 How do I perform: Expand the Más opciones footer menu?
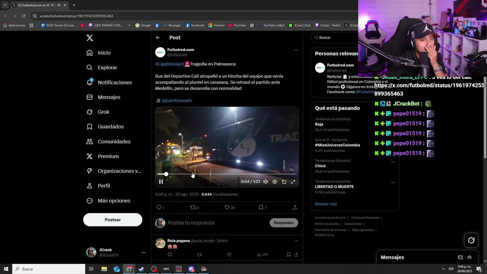pos(364,230)
